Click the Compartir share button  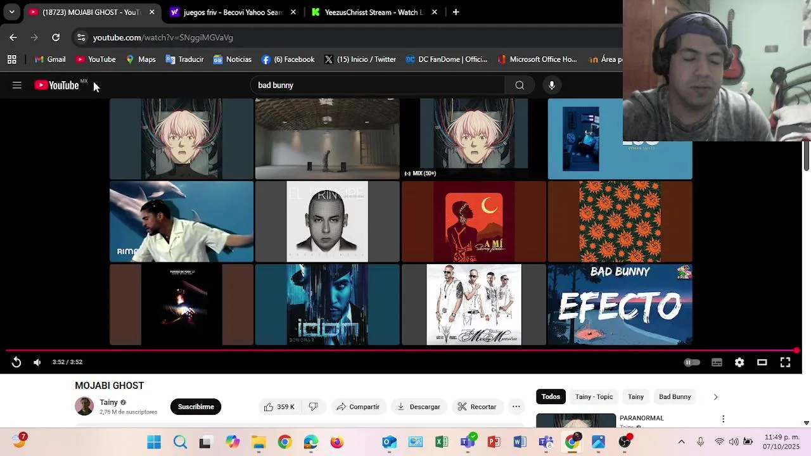[x=358, y=407]
